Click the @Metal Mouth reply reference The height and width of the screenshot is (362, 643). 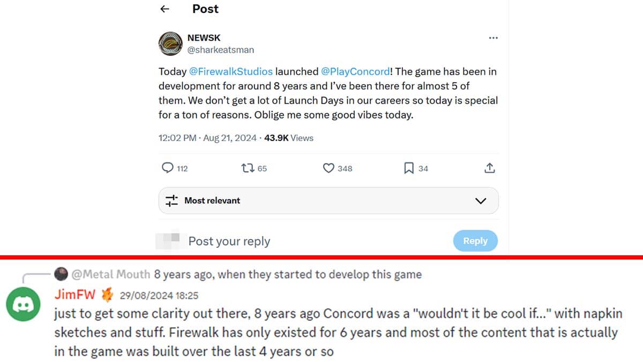pos(113,274)
